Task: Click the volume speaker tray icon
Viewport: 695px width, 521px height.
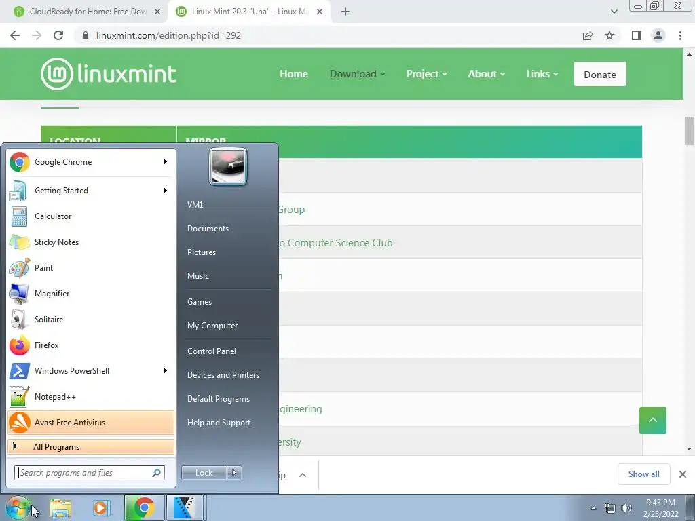Action: tap(626, 508)
